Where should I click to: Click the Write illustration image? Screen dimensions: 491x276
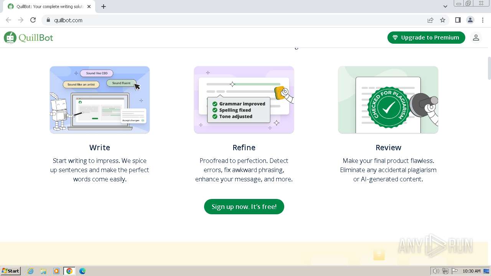click(x=100, y=100)
